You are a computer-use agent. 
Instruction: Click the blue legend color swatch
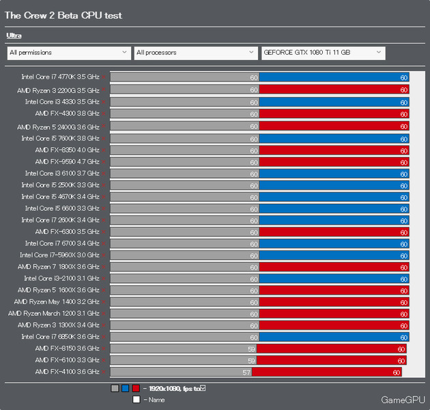tap(126, 388)
